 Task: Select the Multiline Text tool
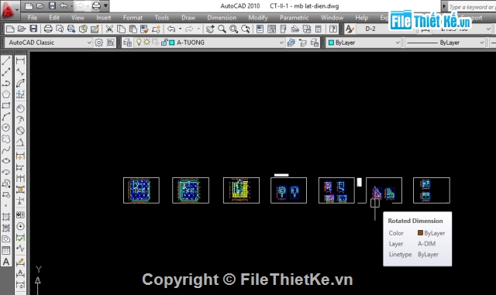coord(6,262)
